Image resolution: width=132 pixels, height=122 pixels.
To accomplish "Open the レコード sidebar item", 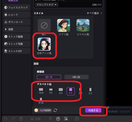I will 17,15.
